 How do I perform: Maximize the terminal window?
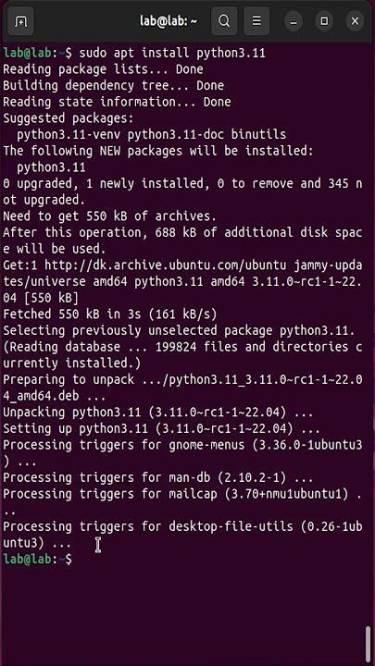tap(324, 21)
